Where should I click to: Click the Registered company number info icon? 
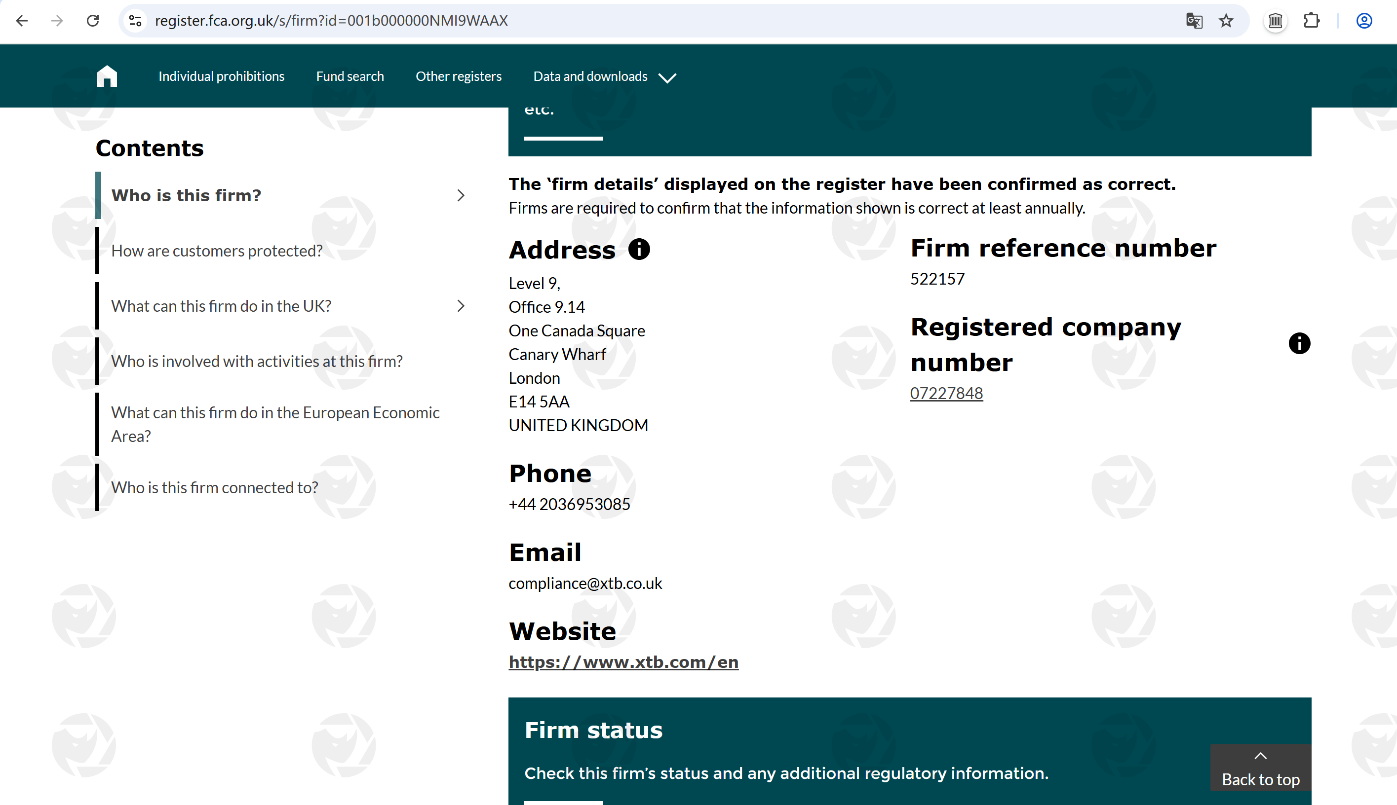click(x=1299, y=343)
